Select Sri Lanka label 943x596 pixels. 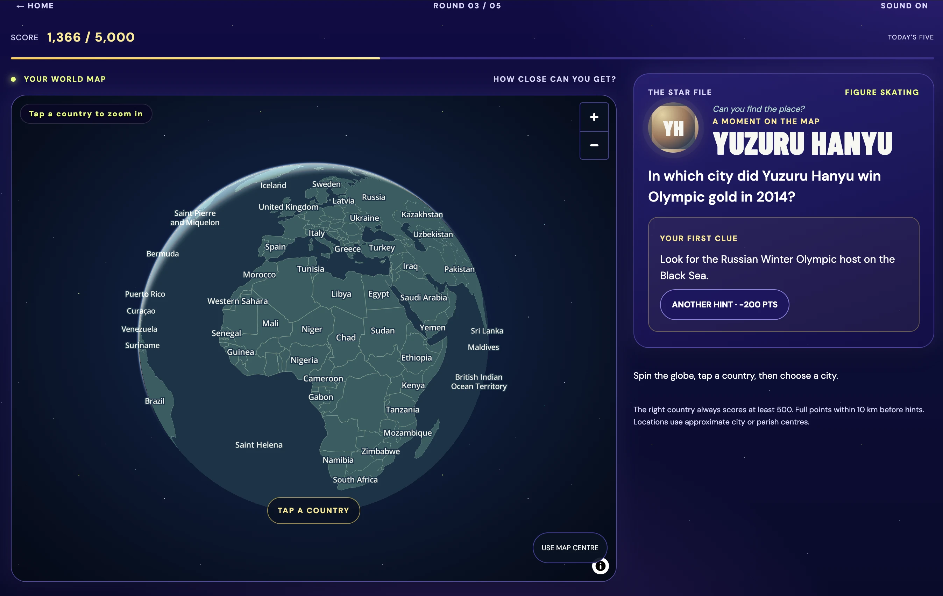(487, 330)
